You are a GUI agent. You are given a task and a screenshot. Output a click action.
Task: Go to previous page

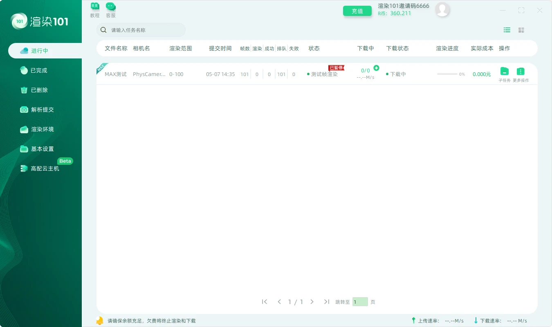click(x=279, y=302)
